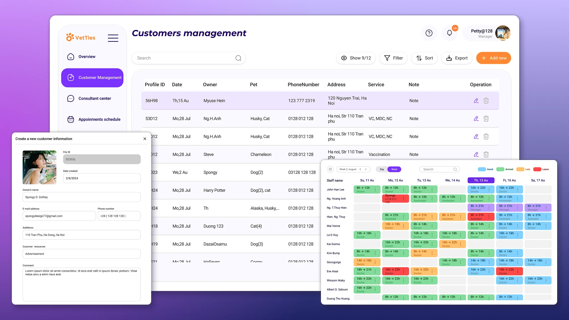Toggle the Show 9/12 eye visibility
569x320 pixels.
pyautogui.click(x=344, y=58)
